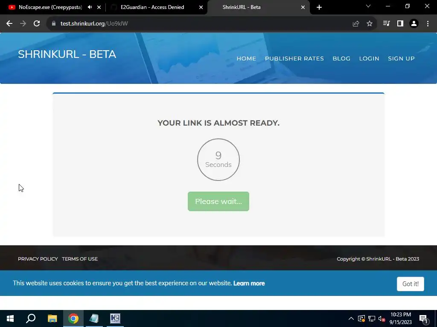Click the Copyright ShrinkURL - Beta 2023 text
This screenshot has width=437, height=327.
pyautogui.click(x=378, y=259)
